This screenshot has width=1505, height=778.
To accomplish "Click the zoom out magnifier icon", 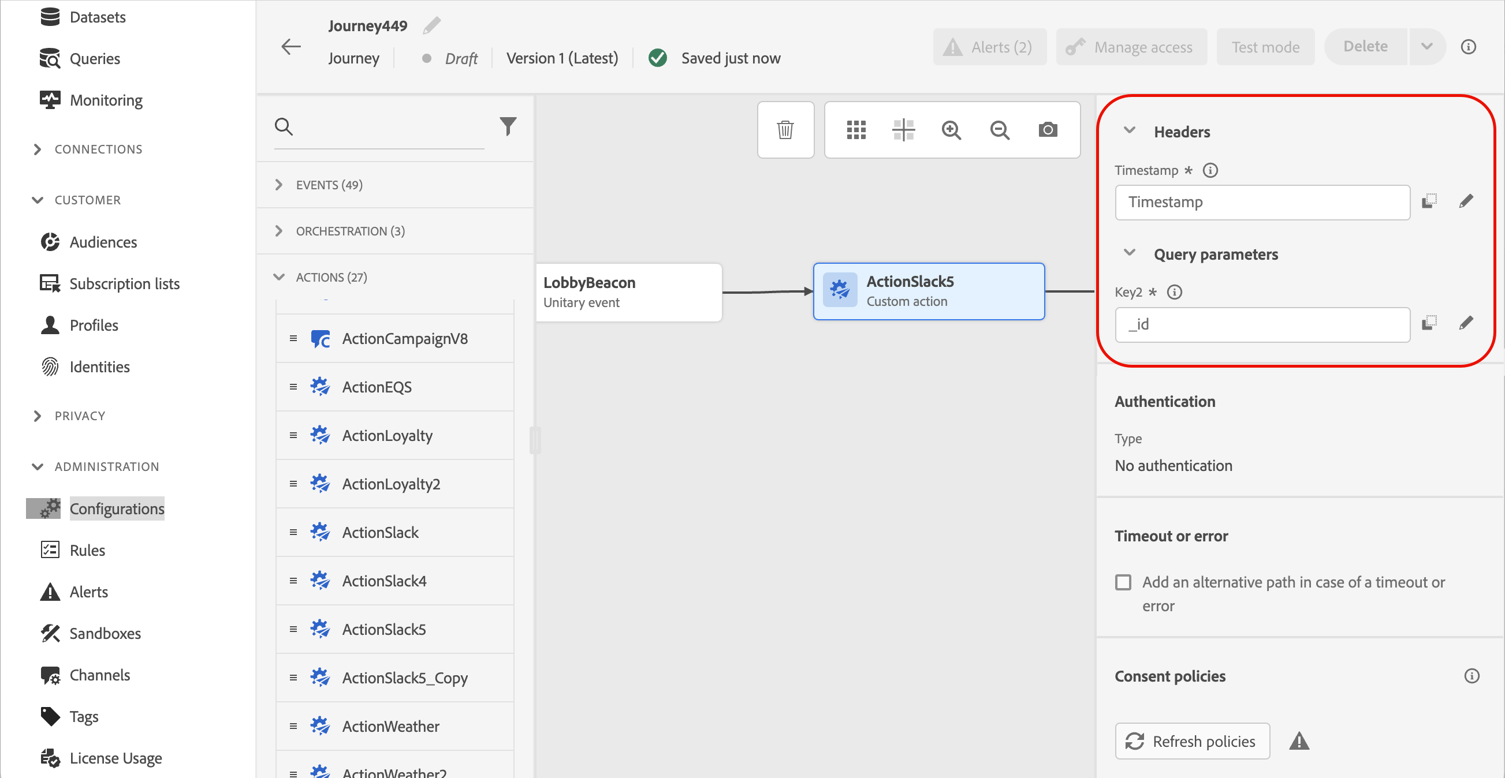I will point(1000,130).
